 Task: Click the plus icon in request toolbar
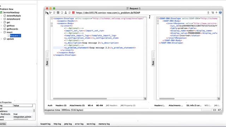216,13
